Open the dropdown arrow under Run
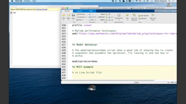The image size is (186, 104). click(x=127, y=20)
